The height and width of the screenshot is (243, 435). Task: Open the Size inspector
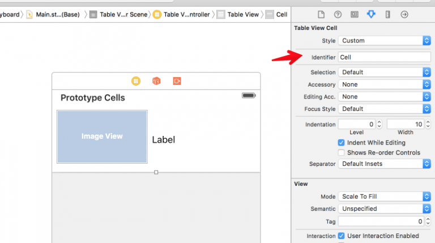387,15
